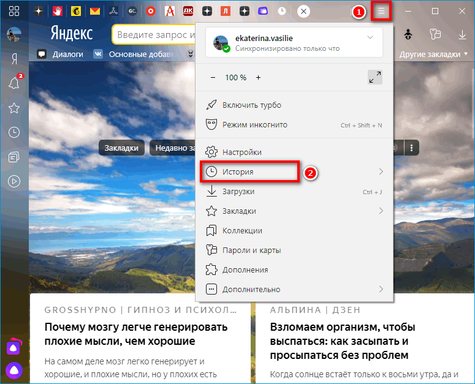Click the ekaterina.vasilie account avatar
Viewport: 475px width, 384px height.
point(221,43)
